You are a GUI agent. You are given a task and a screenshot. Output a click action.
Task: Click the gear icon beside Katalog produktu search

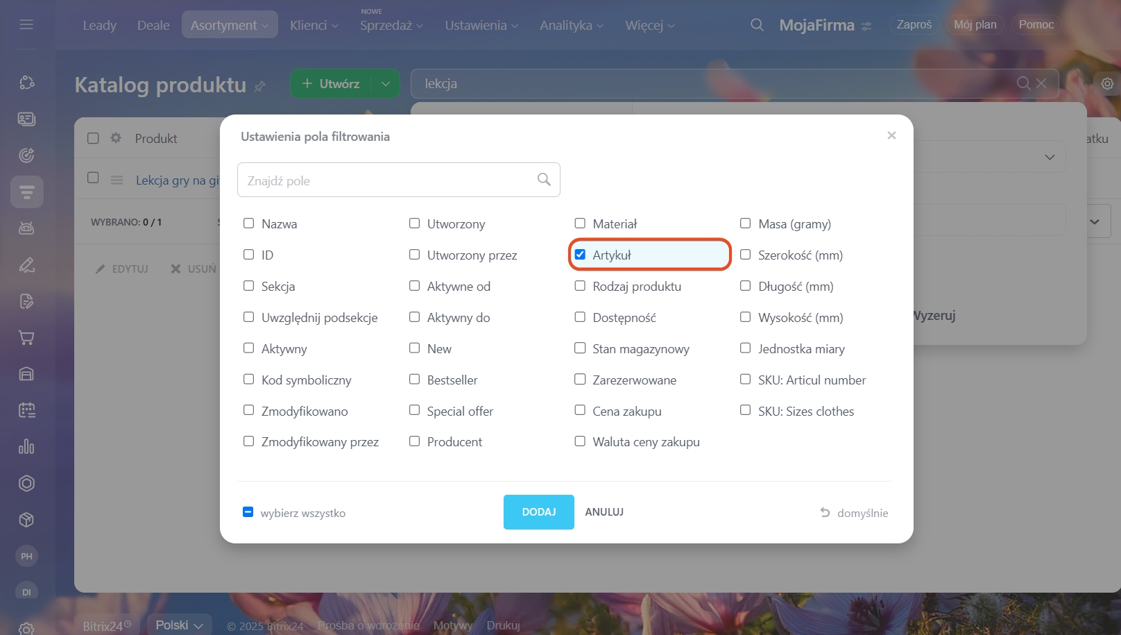[x=1107, y=84]
